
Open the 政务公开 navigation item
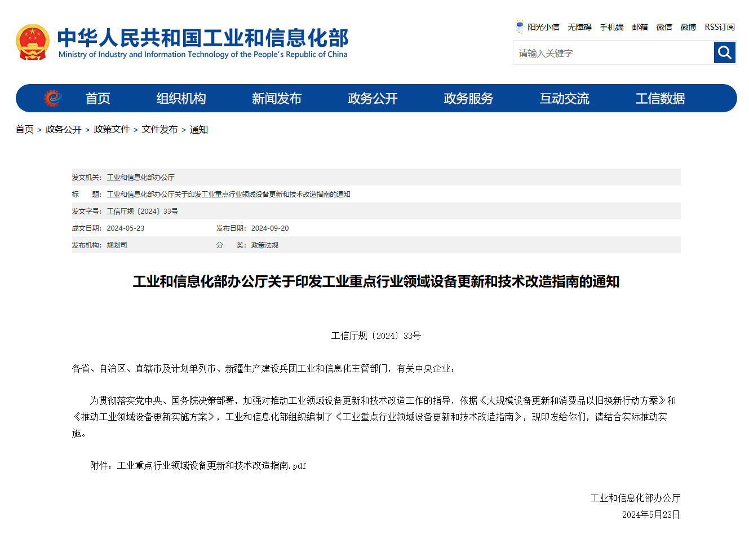tap(373, 98)
